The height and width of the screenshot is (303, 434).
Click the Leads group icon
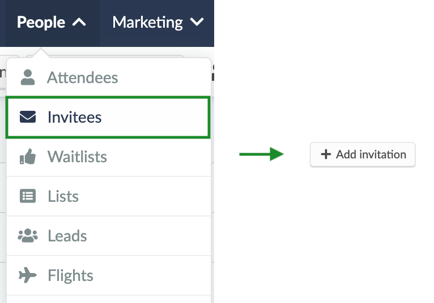pos(28,236)
